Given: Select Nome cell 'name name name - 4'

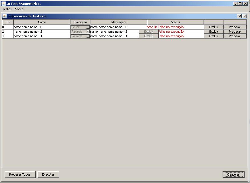Looking at the screenshot, I should pyautogui.click(x=42, y=36).
